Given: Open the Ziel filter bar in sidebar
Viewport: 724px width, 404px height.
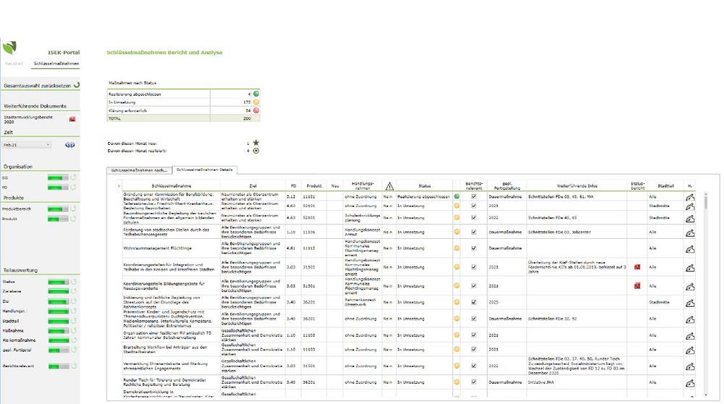Looking at the screenshot, I should 58,301.
